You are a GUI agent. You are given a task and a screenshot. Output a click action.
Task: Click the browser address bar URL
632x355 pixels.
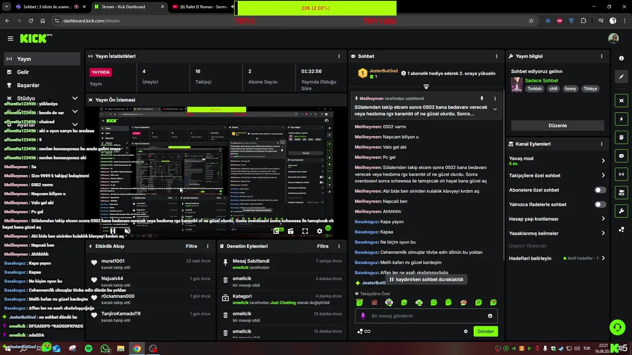[91, 21]
